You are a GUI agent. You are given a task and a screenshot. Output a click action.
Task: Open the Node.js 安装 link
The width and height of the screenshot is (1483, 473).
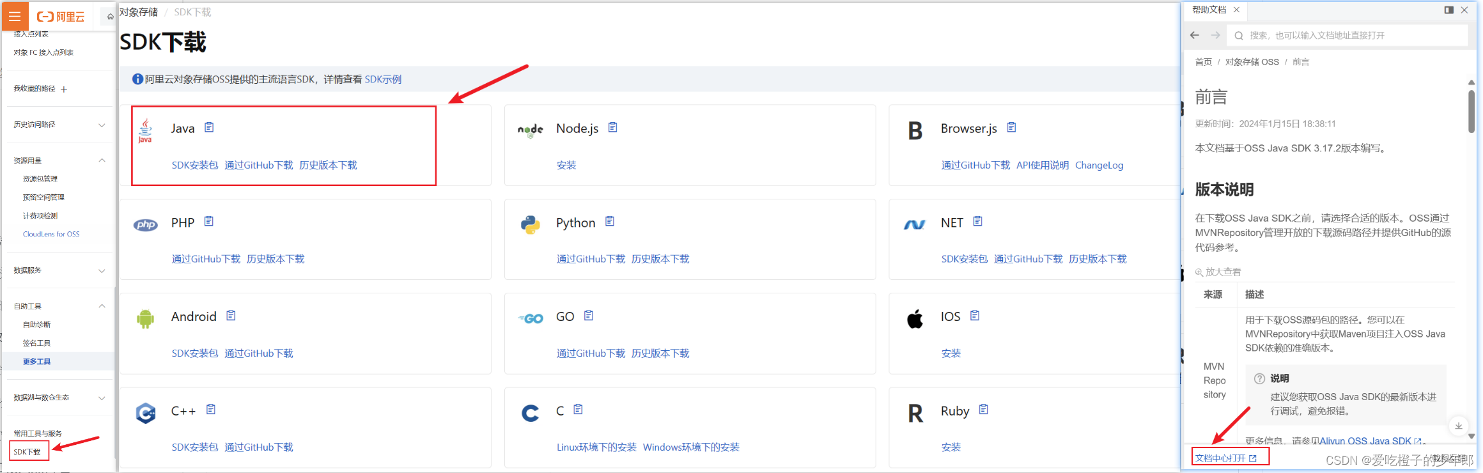(566, 165)
